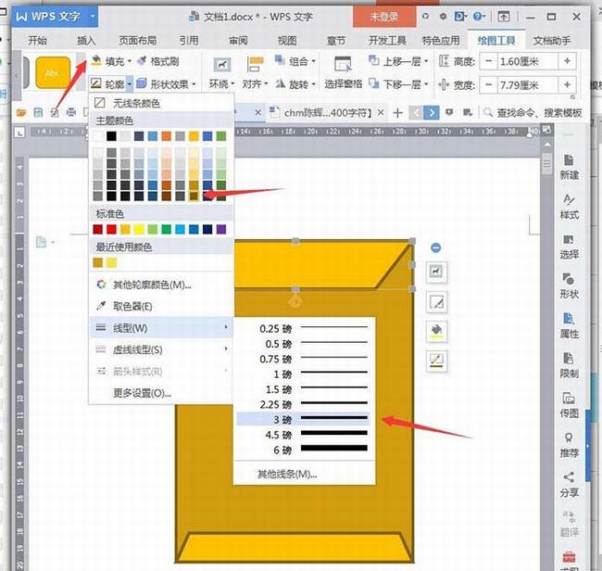602x571 pixels.
Task: Click the 高度 height input field
Action: click(528, 61)
